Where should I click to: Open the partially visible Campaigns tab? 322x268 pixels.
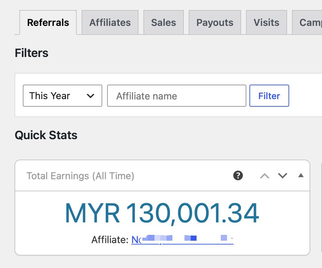click(307, 22)
